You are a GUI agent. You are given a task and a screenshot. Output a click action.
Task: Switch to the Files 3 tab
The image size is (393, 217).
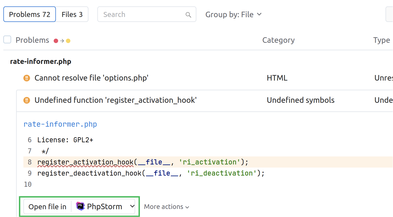click(x=72, y=14)
